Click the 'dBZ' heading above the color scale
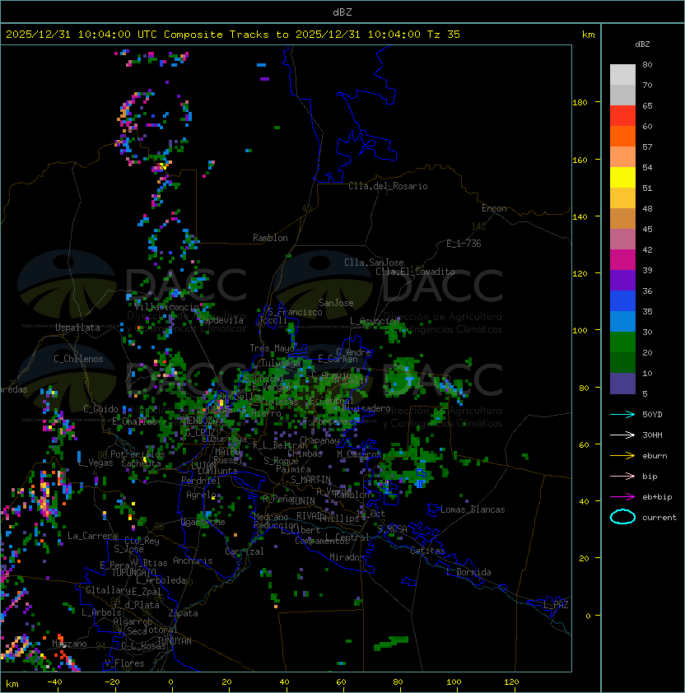 pyautogui.click(x=642, y=44)
